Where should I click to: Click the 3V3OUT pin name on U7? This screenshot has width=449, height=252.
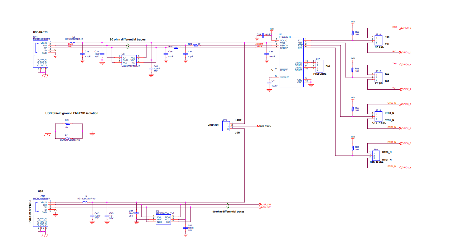pos(284,77)
